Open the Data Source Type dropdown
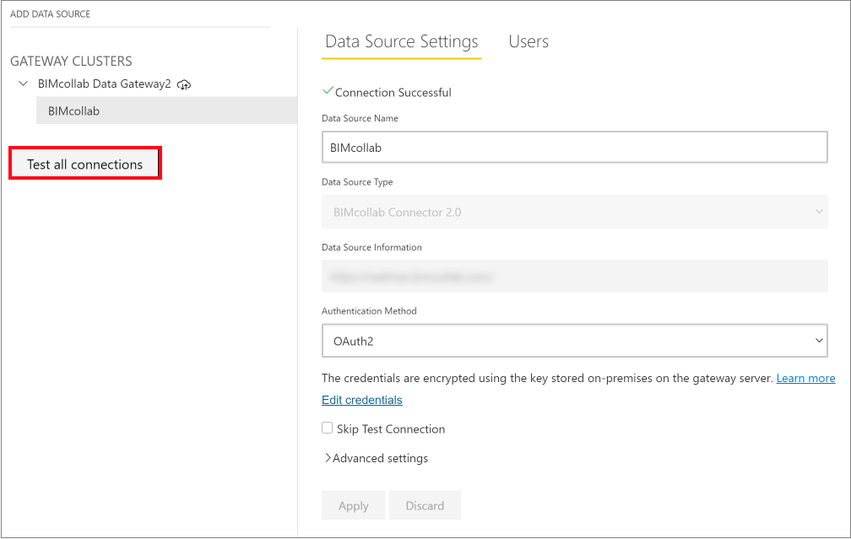851x539 pixels. 575,212
